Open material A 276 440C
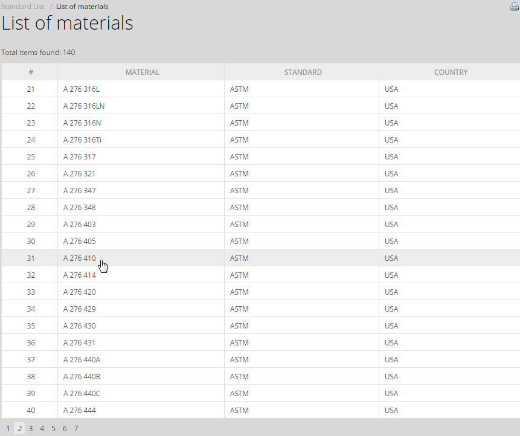Viewport: 520px width, 436px height. [x=82, y=394]
